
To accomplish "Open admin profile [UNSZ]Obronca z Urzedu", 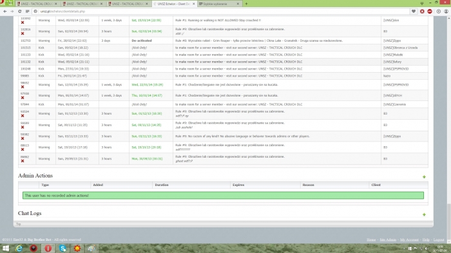I will (x=400, y=48).
